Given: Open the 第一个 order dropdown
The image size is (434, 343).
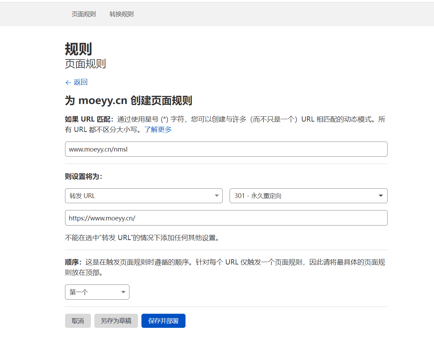Looking at the screenshot, I should (x=93, y=292).
